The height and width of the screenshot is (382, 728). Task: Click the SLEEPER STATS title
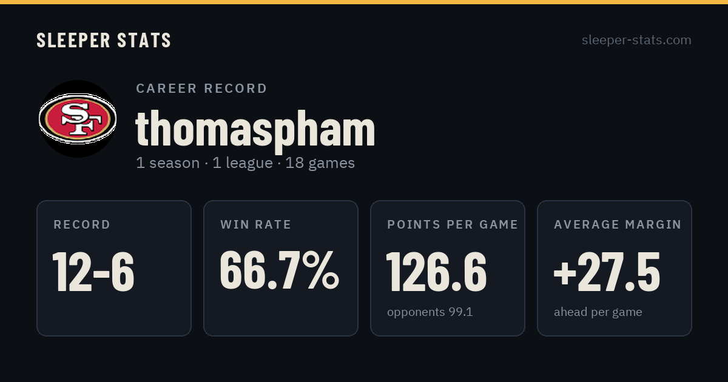click(104, 40)
